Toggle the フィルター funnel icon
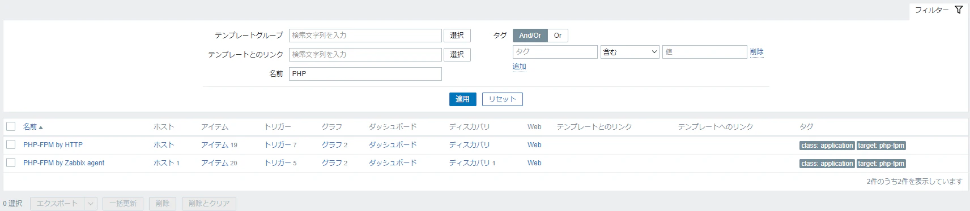This screenshot has height=211, width=970. 959,10
